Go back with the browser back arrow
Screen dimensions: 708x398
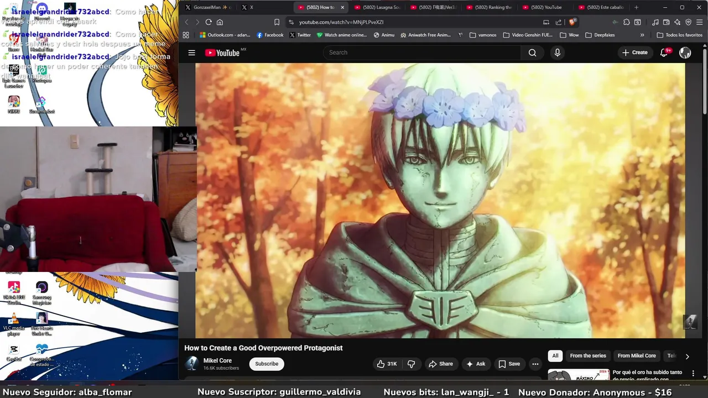tap(186, 22)
